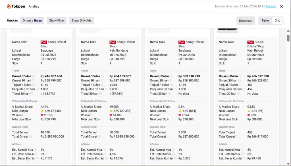Toggle the Show Only Ads option

pyautogui.click(x=82, y=20)
